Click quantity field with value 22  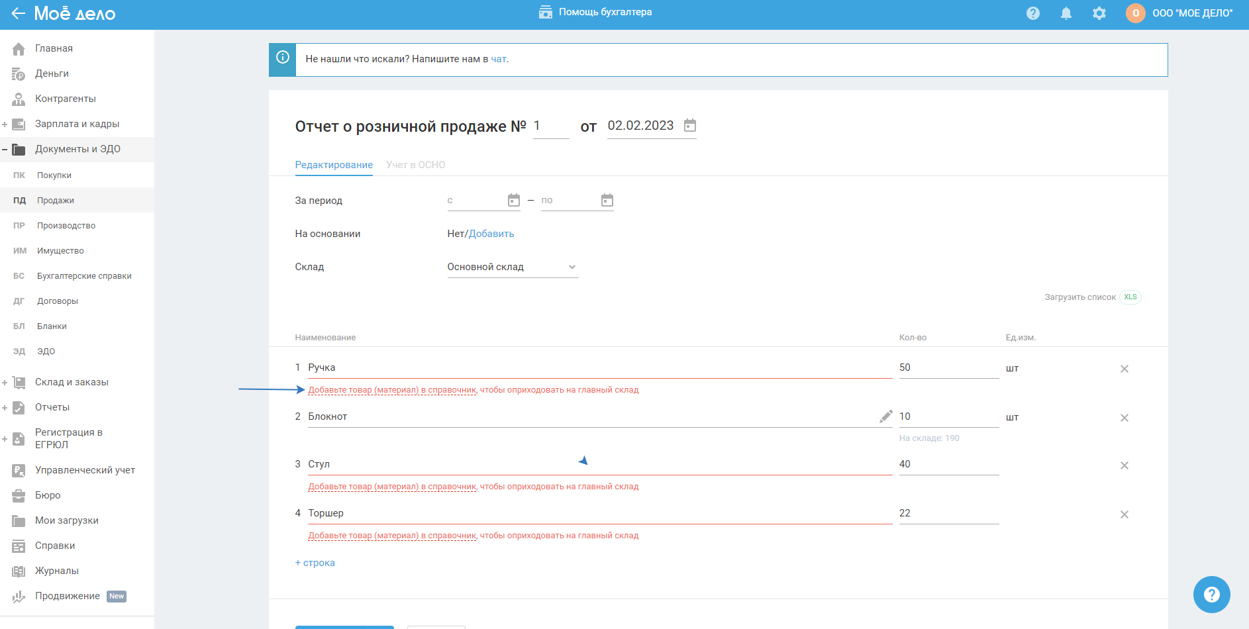[949, 513]
